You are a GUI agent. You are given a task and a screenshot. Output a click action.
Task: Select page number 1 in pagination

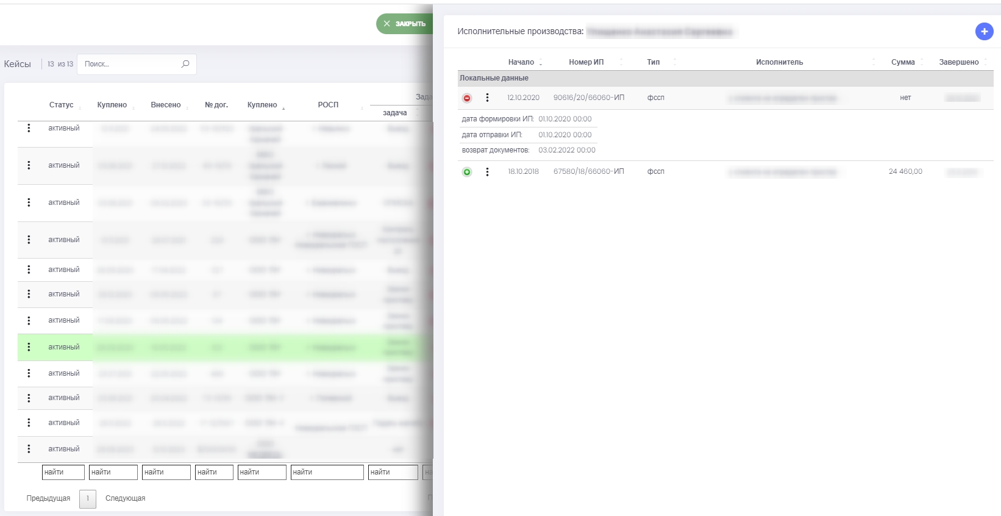coord(88,498)
